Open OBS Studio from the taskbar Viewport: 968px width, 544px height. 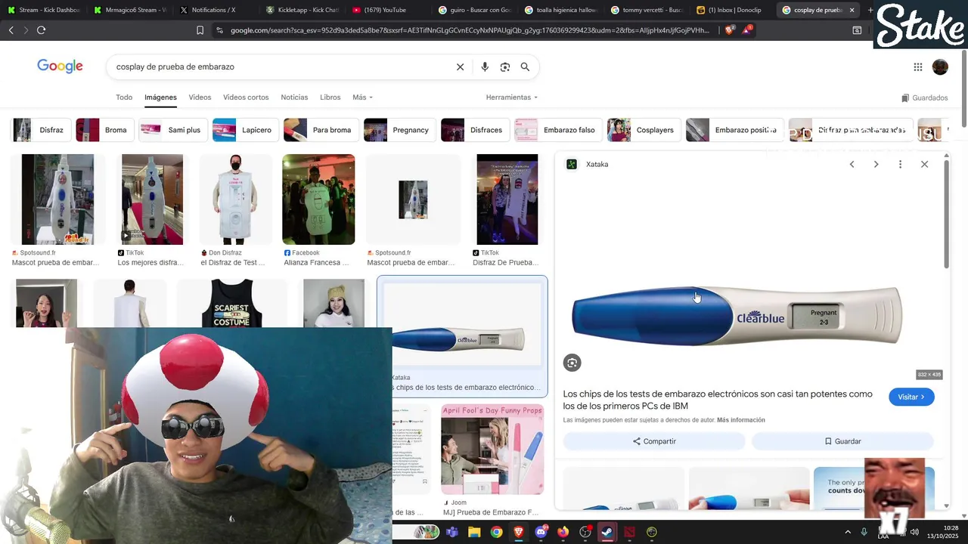click(585, 532)
